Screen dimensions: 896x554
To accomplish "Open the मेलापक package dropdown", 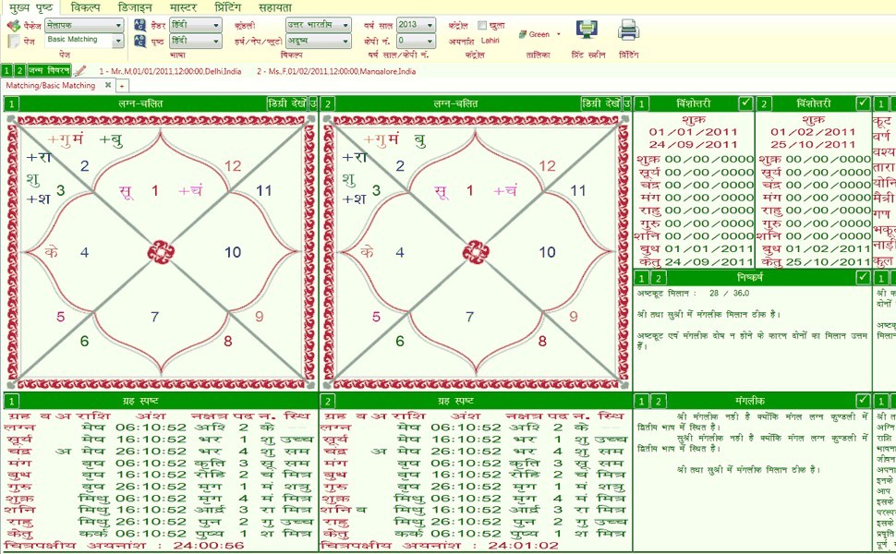I will 118,26.
